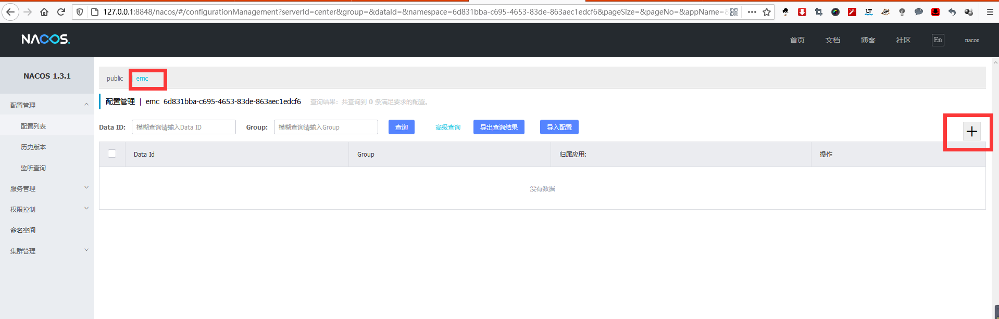
Task: Switch language with the En toggle
Action: click(938, 40)
